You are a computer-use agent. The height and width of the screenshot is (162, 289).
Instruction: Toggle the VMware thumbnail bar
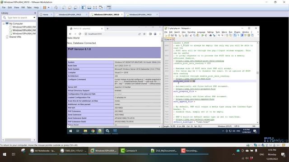(x=89, y=8)
